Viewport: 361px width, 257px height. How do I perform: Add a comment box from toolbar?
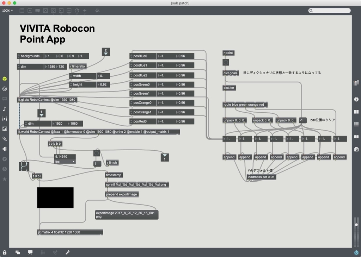pos(37,11)
